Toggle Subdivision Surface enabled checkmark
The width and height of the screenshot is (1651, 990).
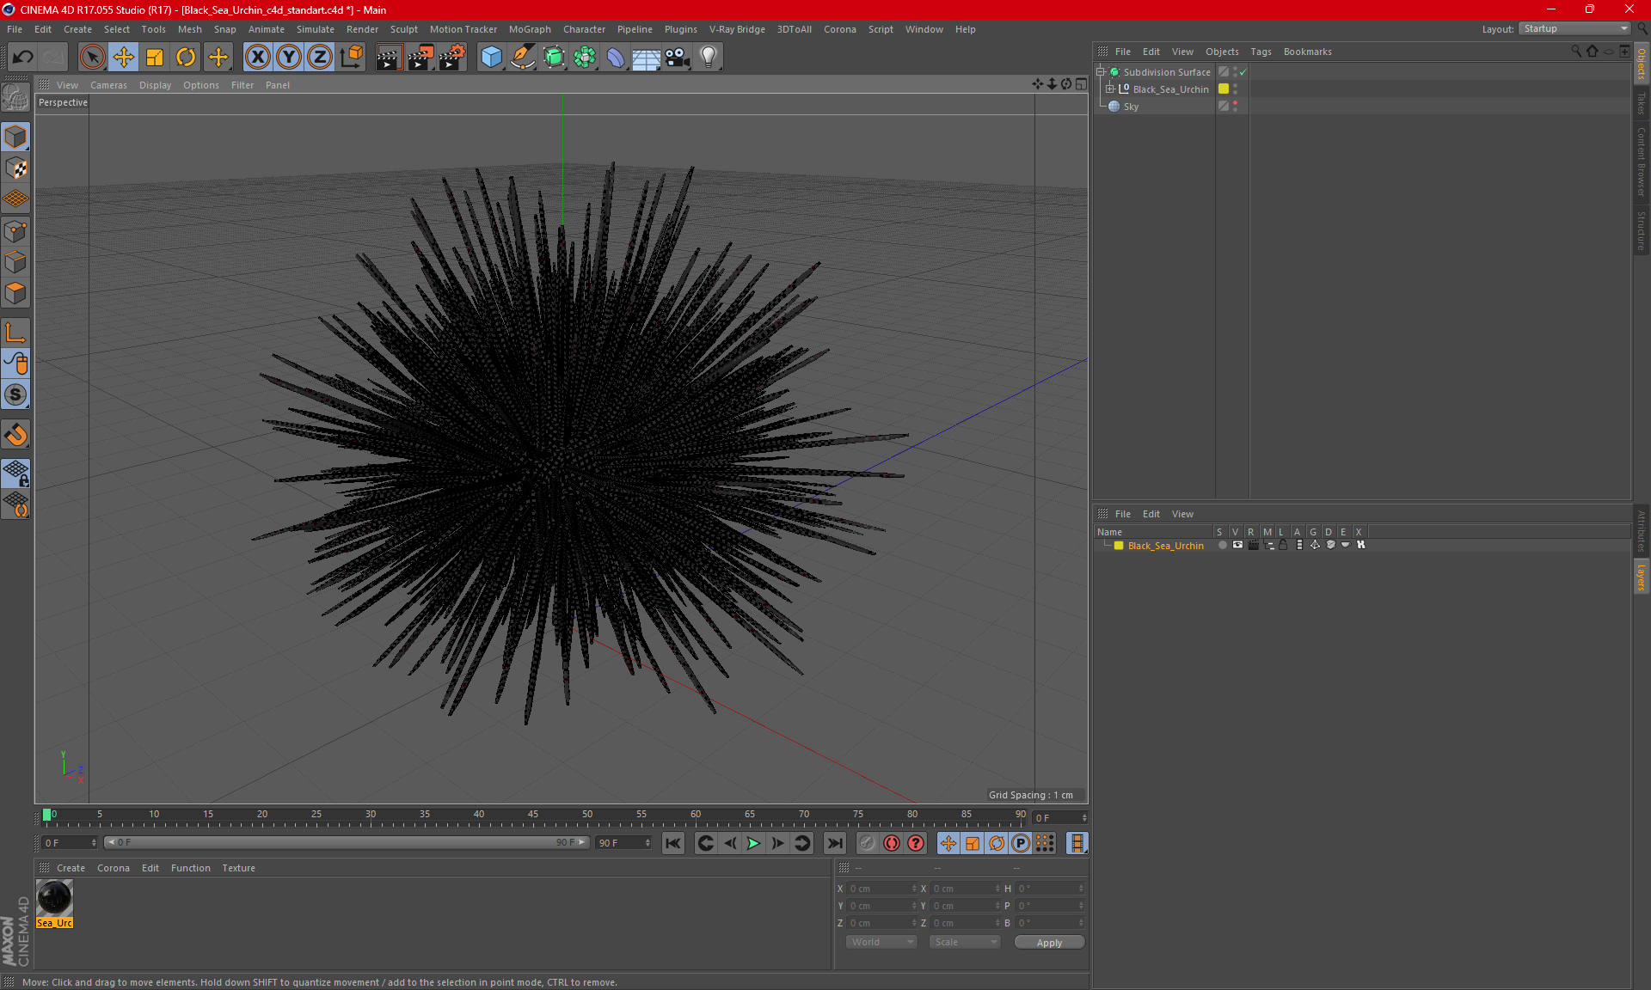click(x=1243, y=72)
